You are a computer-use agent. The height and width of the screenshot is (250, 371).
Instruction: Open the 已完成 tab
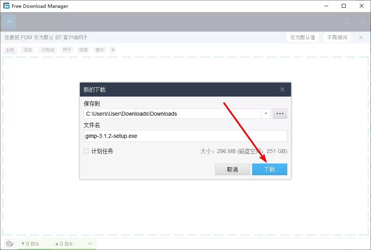pos(48,50)
